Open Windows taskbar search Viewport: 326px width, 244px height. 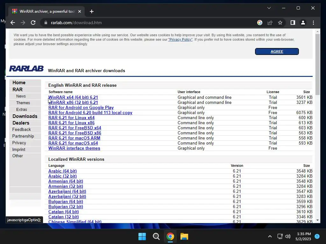tap(156, 236)
